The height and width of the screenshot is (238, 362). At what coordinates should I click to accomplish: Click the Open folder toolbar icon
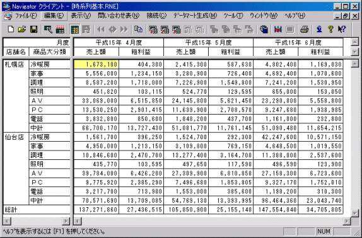pyautogui.click(x=22, y=30)
